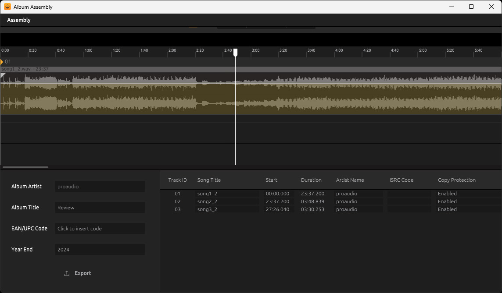Image resolution: width=502 pixels, height=293 pixels.
Task: Click the 4:00 mark on the timeline ruler
Action: point(339,51)
